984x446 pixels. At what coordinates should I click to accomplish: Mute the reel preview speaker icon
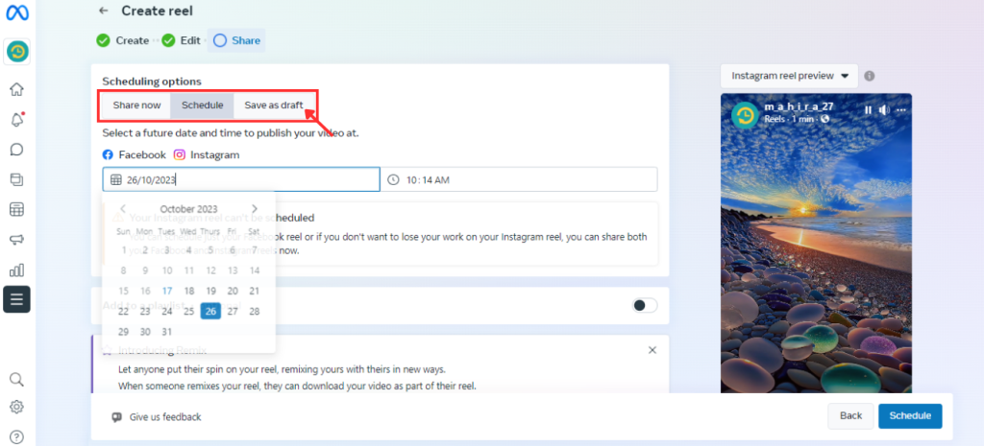pos(884,110)
